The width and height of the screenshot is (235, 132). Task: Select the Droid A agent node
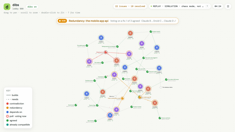pyautogui.click(x=116, y=110)
